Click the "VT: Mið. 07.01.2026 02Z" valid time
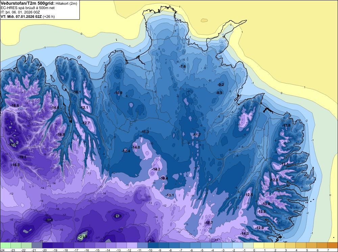Screen dimensions: 338x252 21,17
